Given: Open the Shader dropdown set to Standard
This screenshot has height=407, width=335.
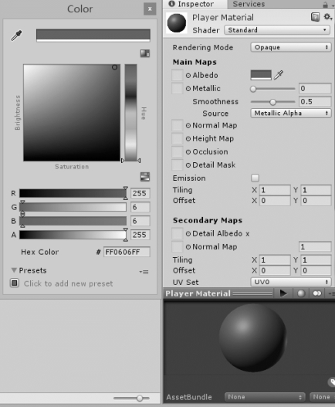Looking at the screenshot, I should [x=277, y=30].
